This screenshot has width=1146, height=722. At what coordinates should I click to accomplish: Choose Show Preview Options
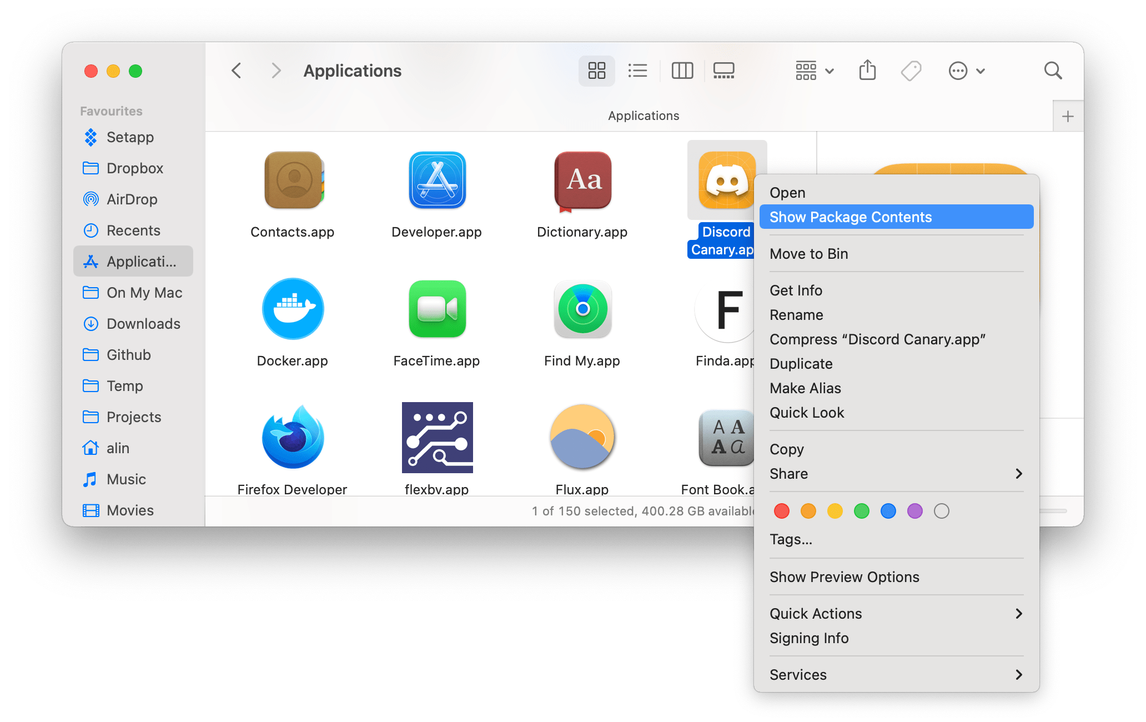896,577
